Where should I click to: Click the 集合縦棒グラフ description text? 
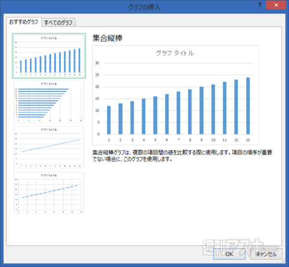182,156
